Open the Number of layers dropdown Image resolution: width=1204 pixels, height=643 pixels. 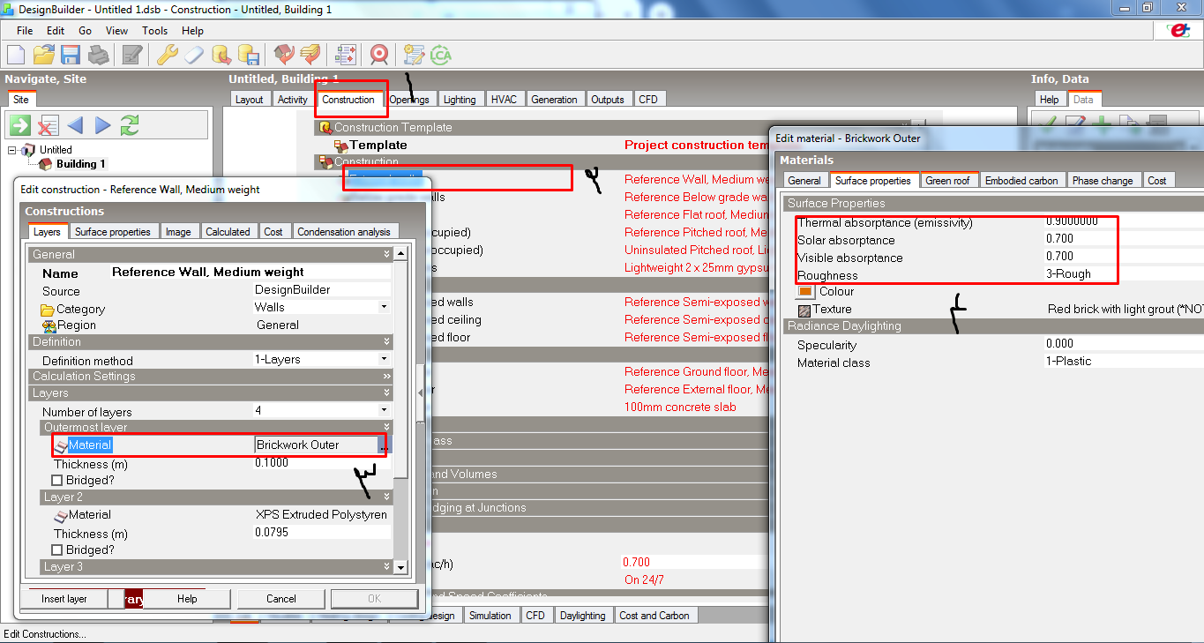[x=384, y=410]
